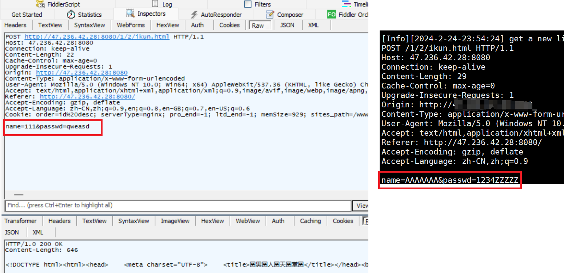Click 'Upgrade-Insecure-Requests: 1' in Fiddler request
The image size is (564, 280).
click(59, 67)
